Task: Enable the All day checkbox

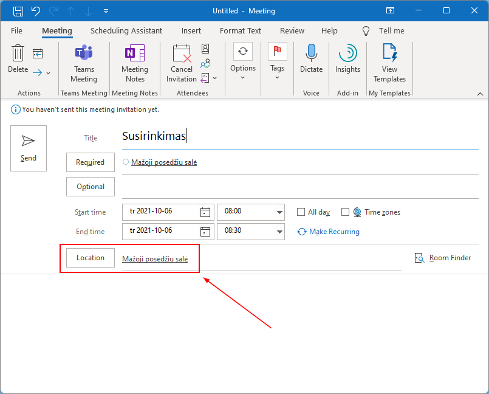Action: coord(301,212)
